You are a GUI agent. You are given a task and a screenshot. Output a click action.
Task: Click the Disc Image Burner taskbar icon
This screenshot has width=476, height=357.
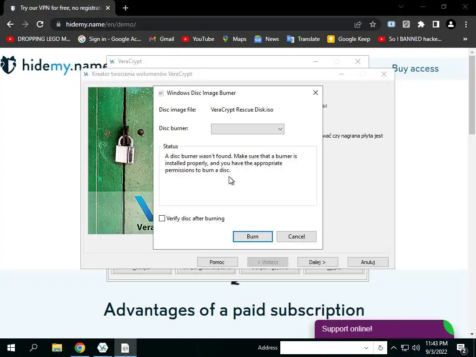pyautogui.click(x=126, y=348)
